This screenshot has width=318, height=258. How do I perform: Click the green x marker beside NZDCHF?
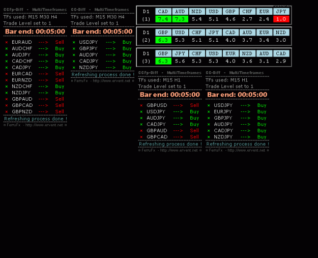point(7,87)
